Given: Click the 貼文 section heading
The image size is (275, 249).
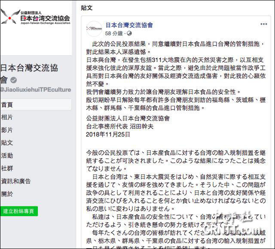Looking at the screenshot, I should (87, 8).
